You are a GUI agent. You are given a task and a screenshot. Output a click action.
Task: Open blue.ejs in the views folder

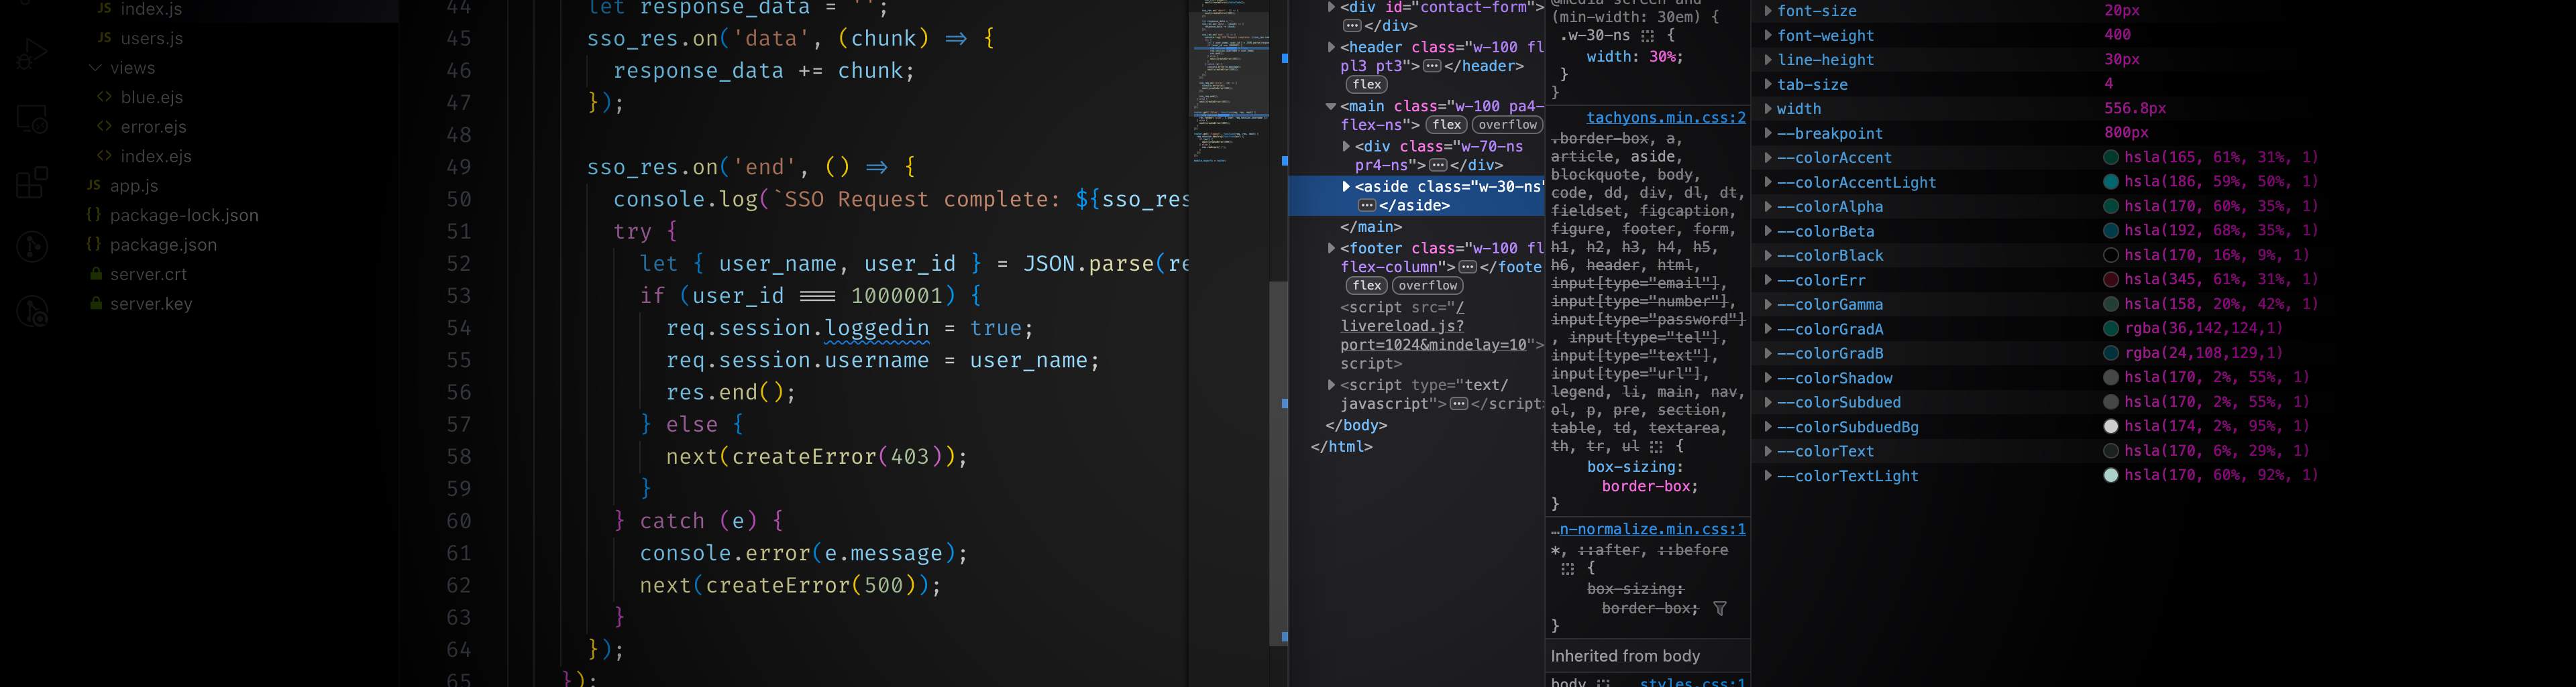pos(152,97)
